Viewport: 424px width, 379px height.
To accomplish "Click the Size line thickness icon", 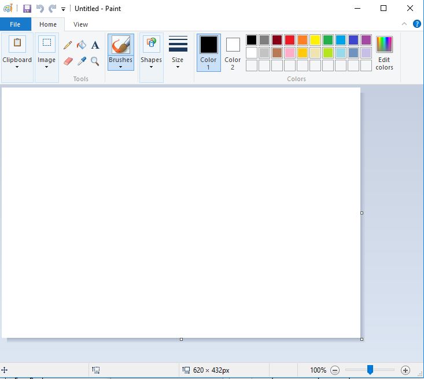I will tap(178, 43).
